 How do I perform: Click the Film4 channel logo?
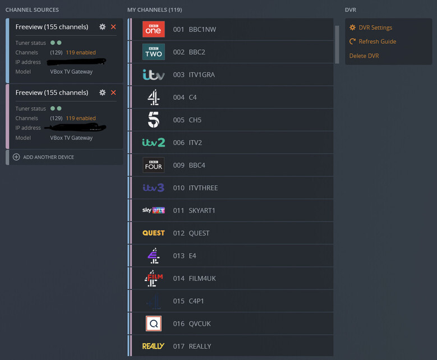[x=154, y=278]
